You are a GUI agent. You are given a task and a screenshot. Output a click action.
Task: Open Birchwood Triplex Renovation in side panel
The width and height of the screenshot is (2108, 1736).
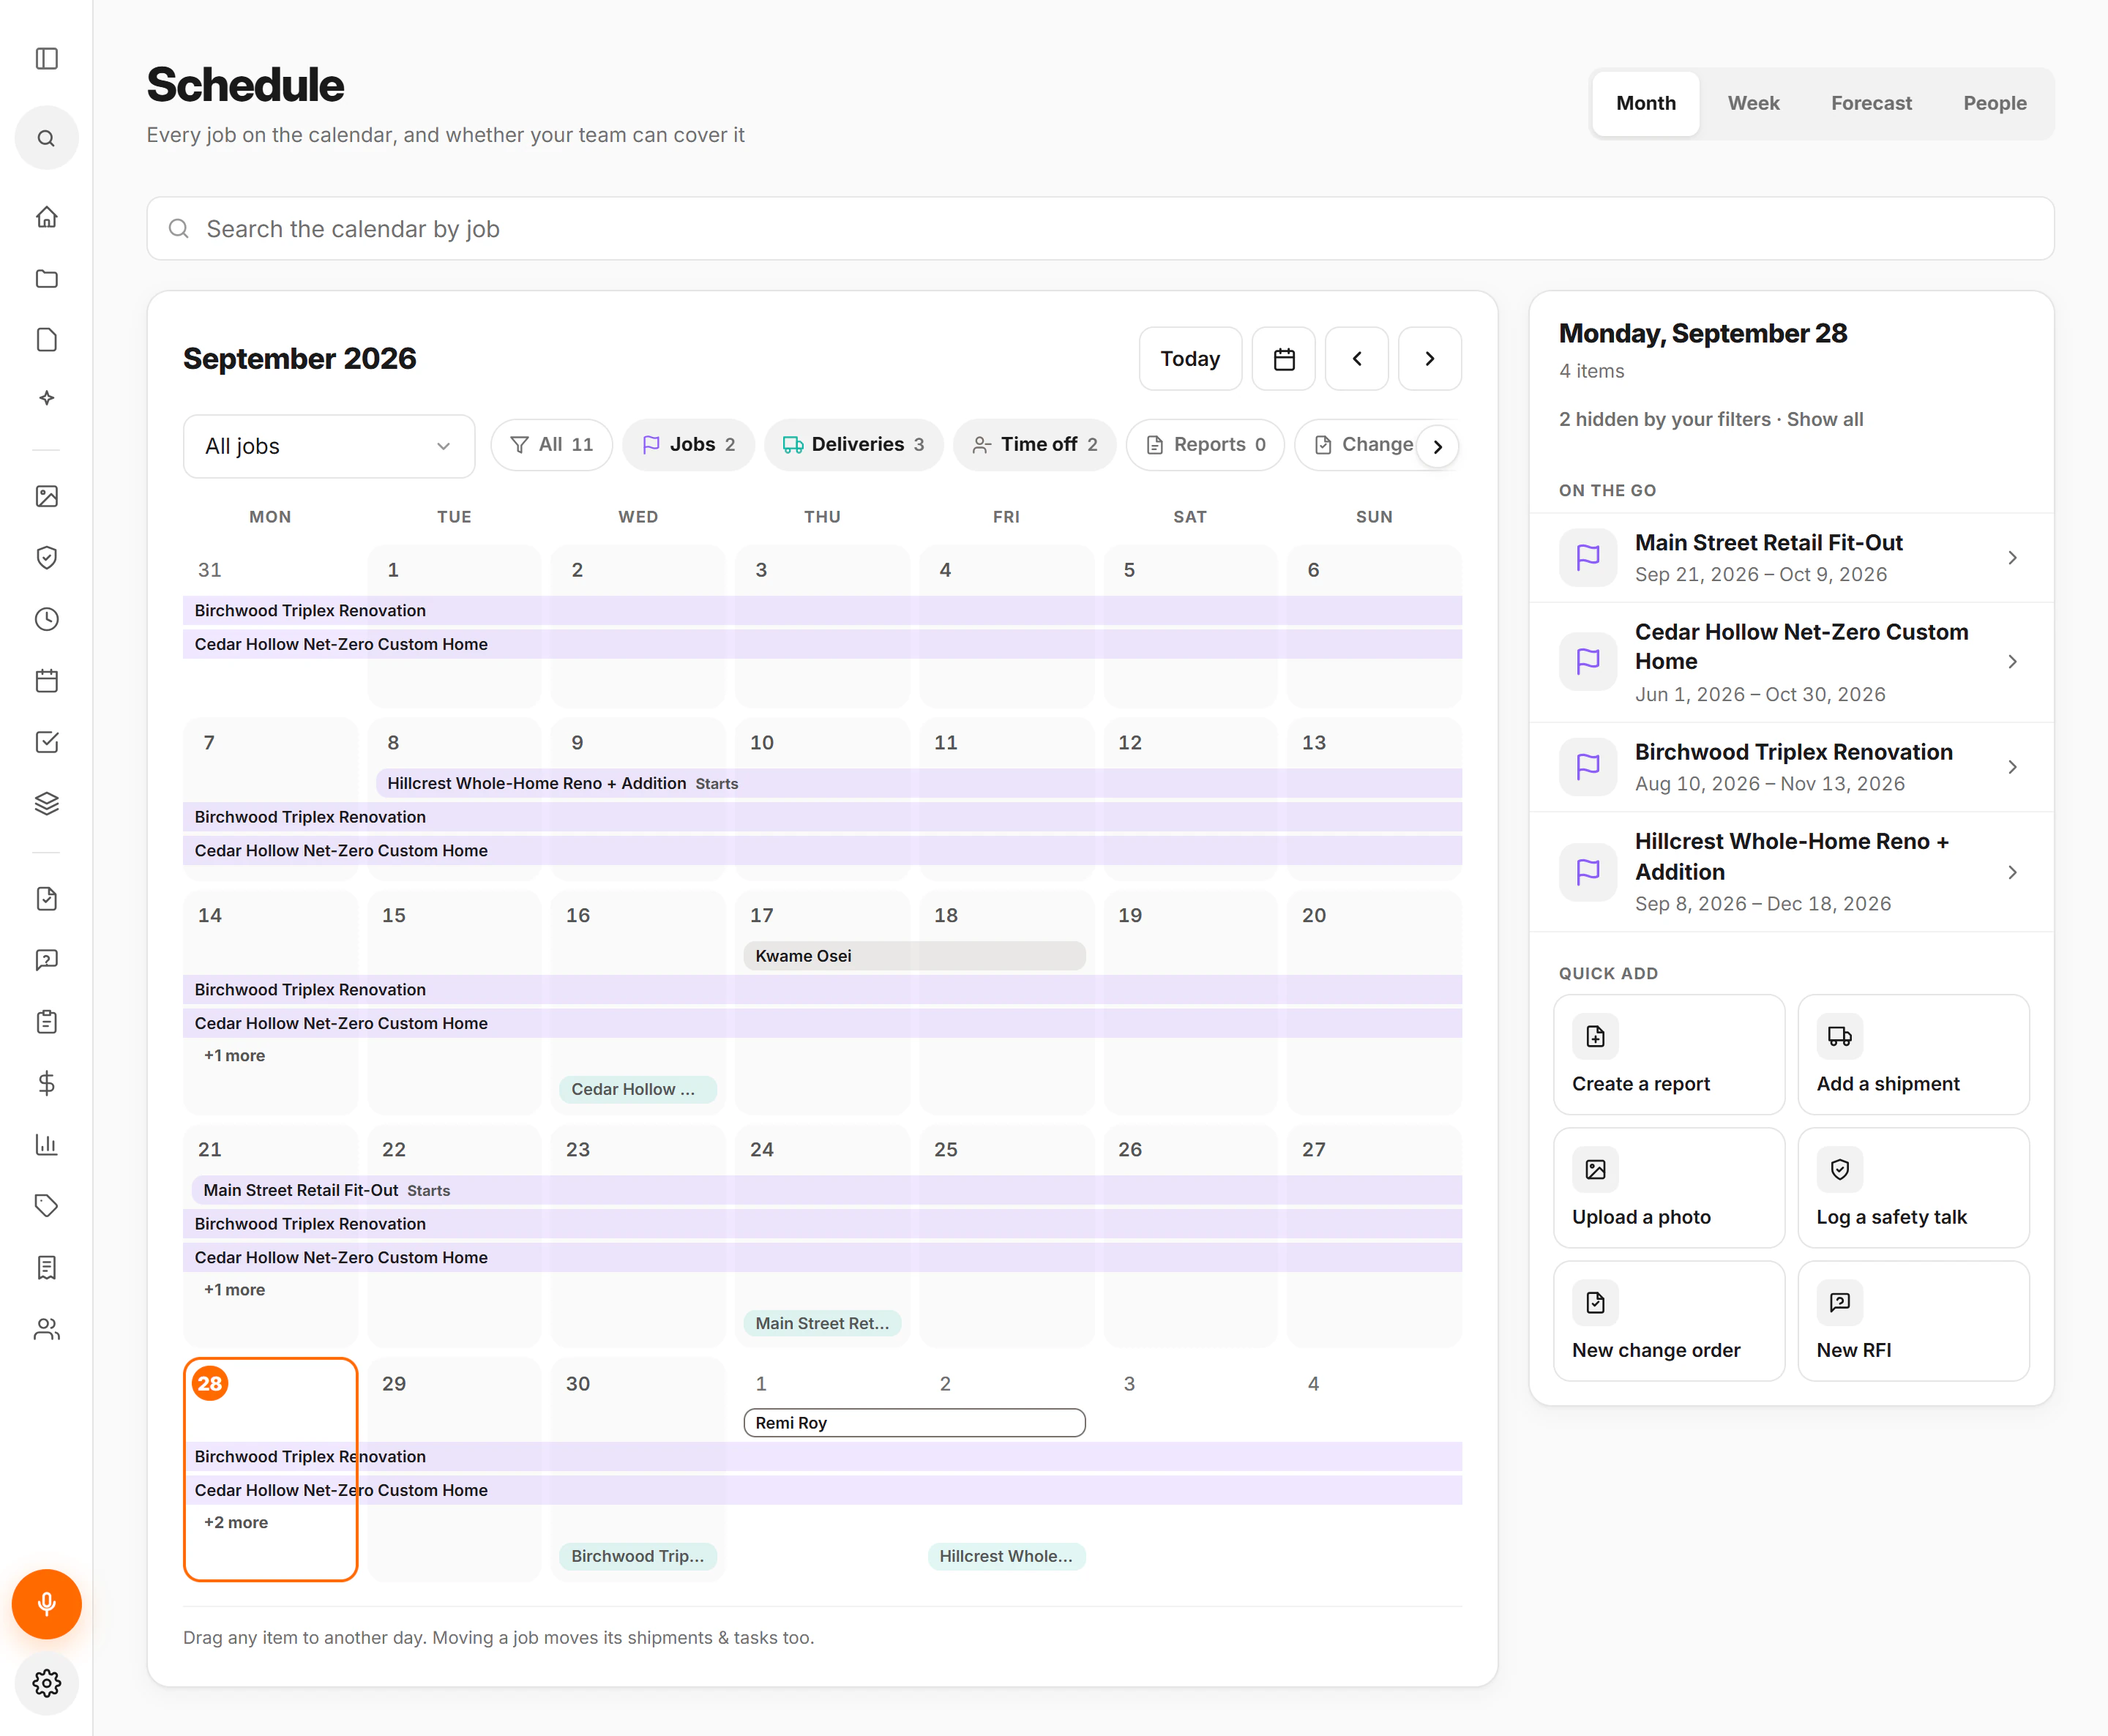pos(1791,767)
